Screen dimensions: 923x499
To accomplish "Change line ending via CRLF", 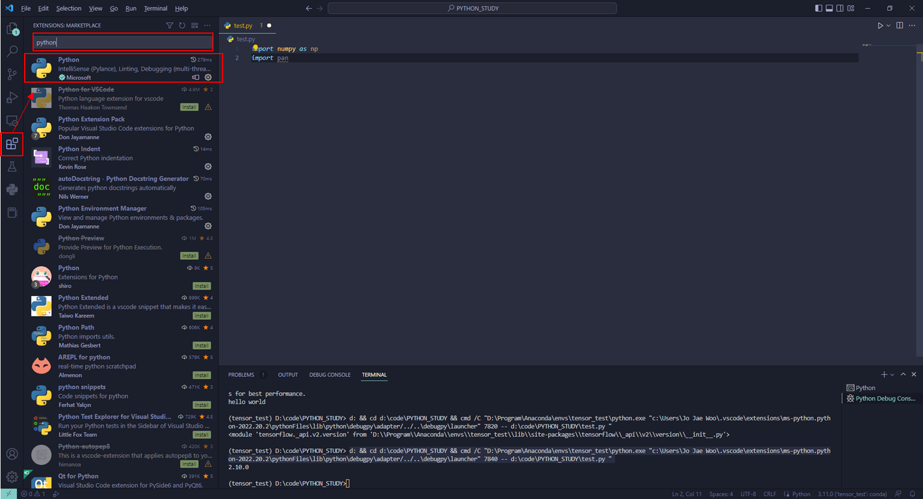I will pos(770,494).
